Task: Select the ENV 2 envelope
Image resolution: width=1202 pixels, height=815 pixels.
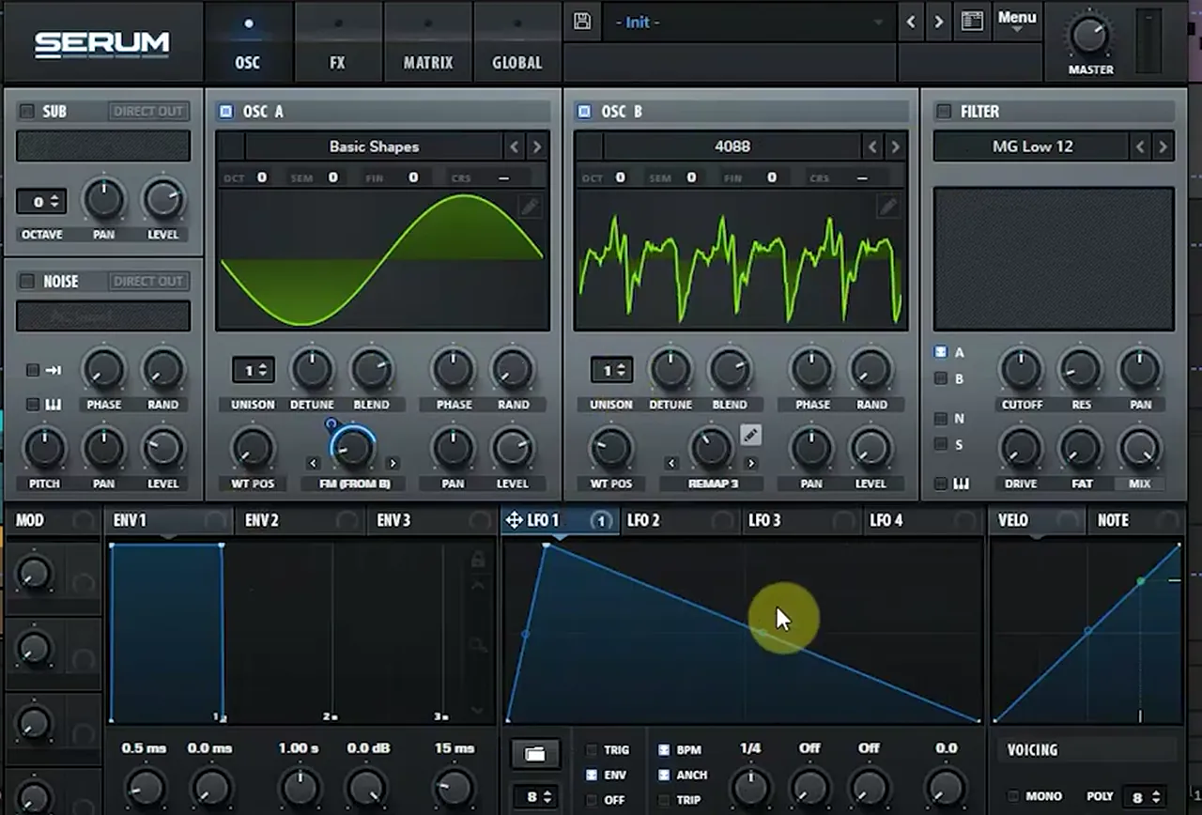Action: pos(299,520)
